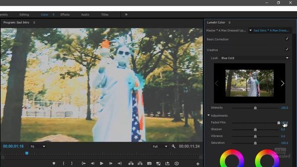The height and width of the screenshot is (167, 297).
Task: Select the Master A Man Dressed Up tab
Action: [226, 30]
